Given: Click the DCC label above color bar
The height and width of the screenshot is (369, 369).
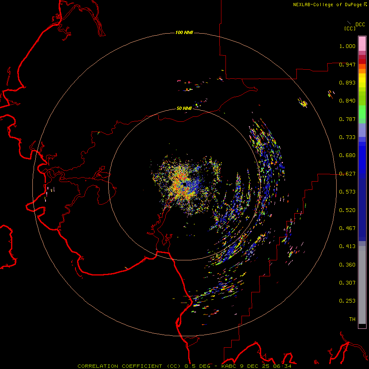Looking at the screenshot, I should (x=360, y=25).
